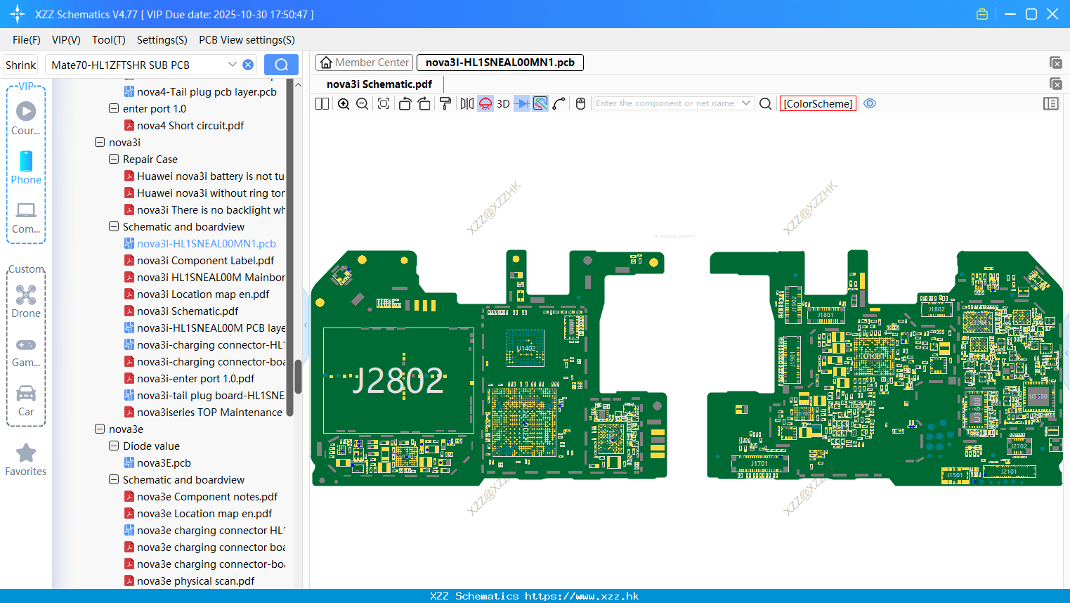
Task: Open nova3iseries TOP Maintenance file
Action: click(x=209, y=412)
